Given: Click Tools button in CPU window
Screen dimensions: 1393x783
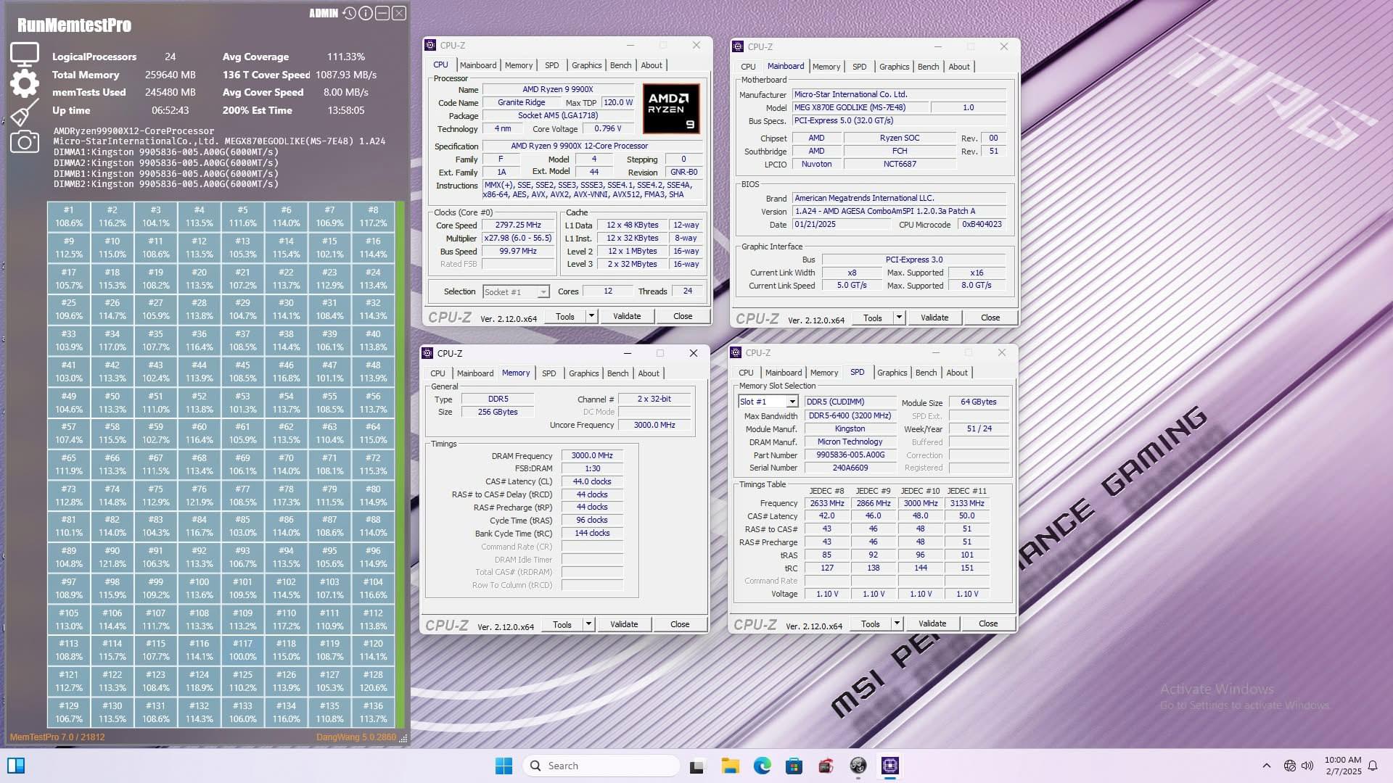Looking at the screenshot, I should pyautogui.click(x=565, y=316).
